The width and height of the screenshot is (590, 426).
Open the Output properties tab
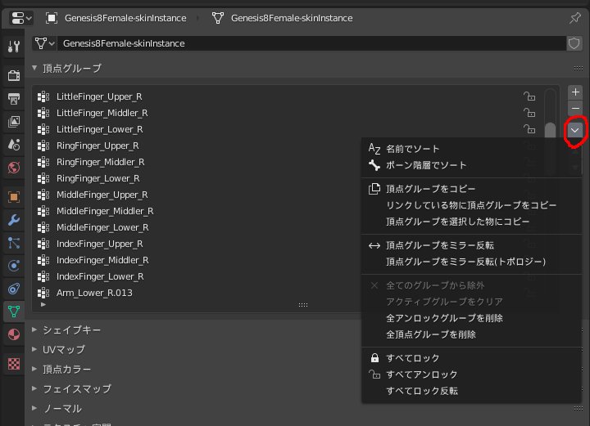click(14, 99)
